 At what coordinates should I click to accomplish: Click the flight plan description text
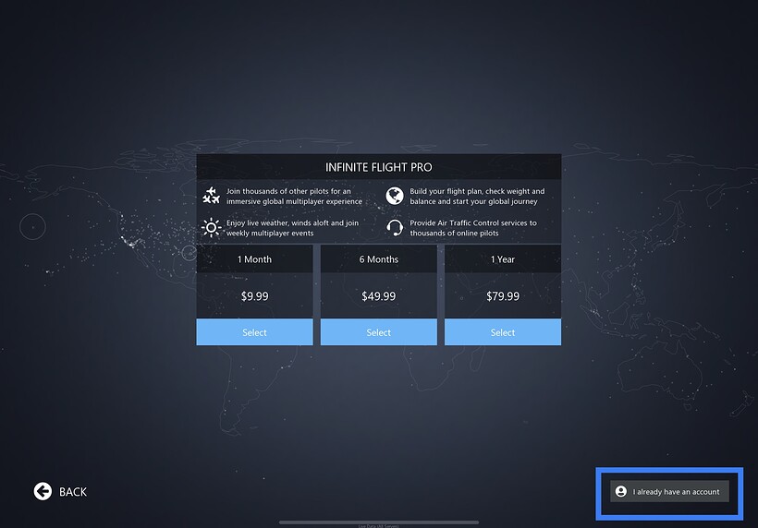[477, 196]
